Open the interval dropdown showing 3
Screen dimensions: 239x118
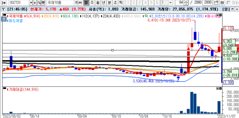pyautogui.click(x=170, y=2)
